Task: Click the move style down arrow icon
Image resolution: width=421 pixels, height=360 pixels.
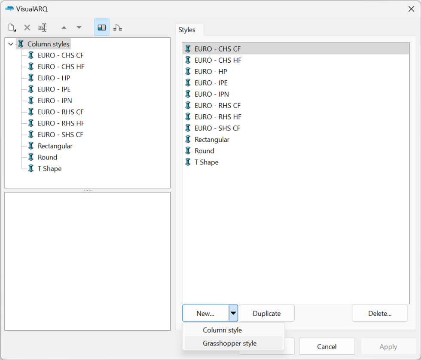Action: pyautogui.click(x=79, y=27)
